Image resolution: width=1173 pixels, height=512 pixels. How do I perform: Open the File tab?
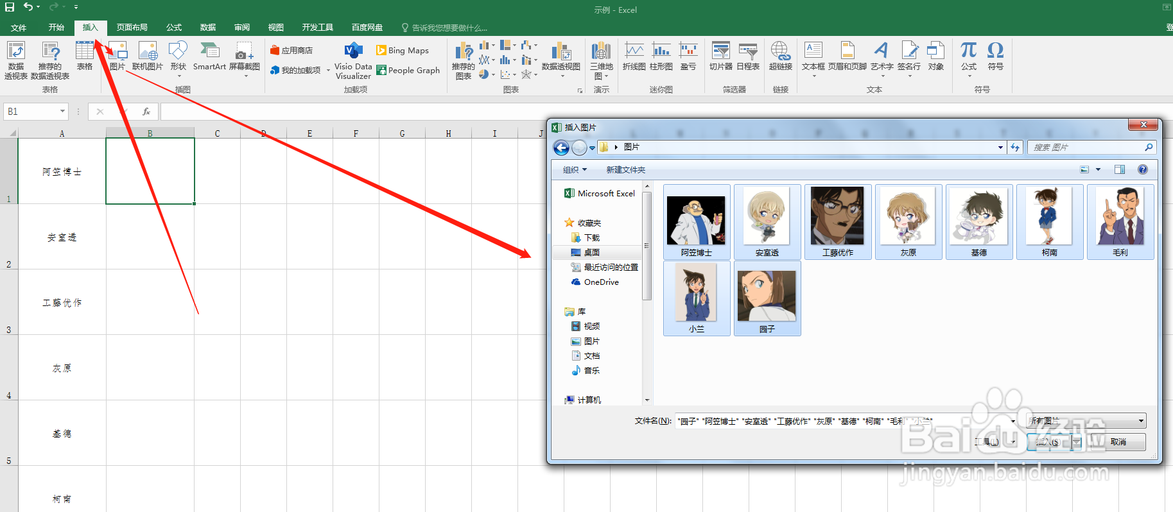coord(19,28)
